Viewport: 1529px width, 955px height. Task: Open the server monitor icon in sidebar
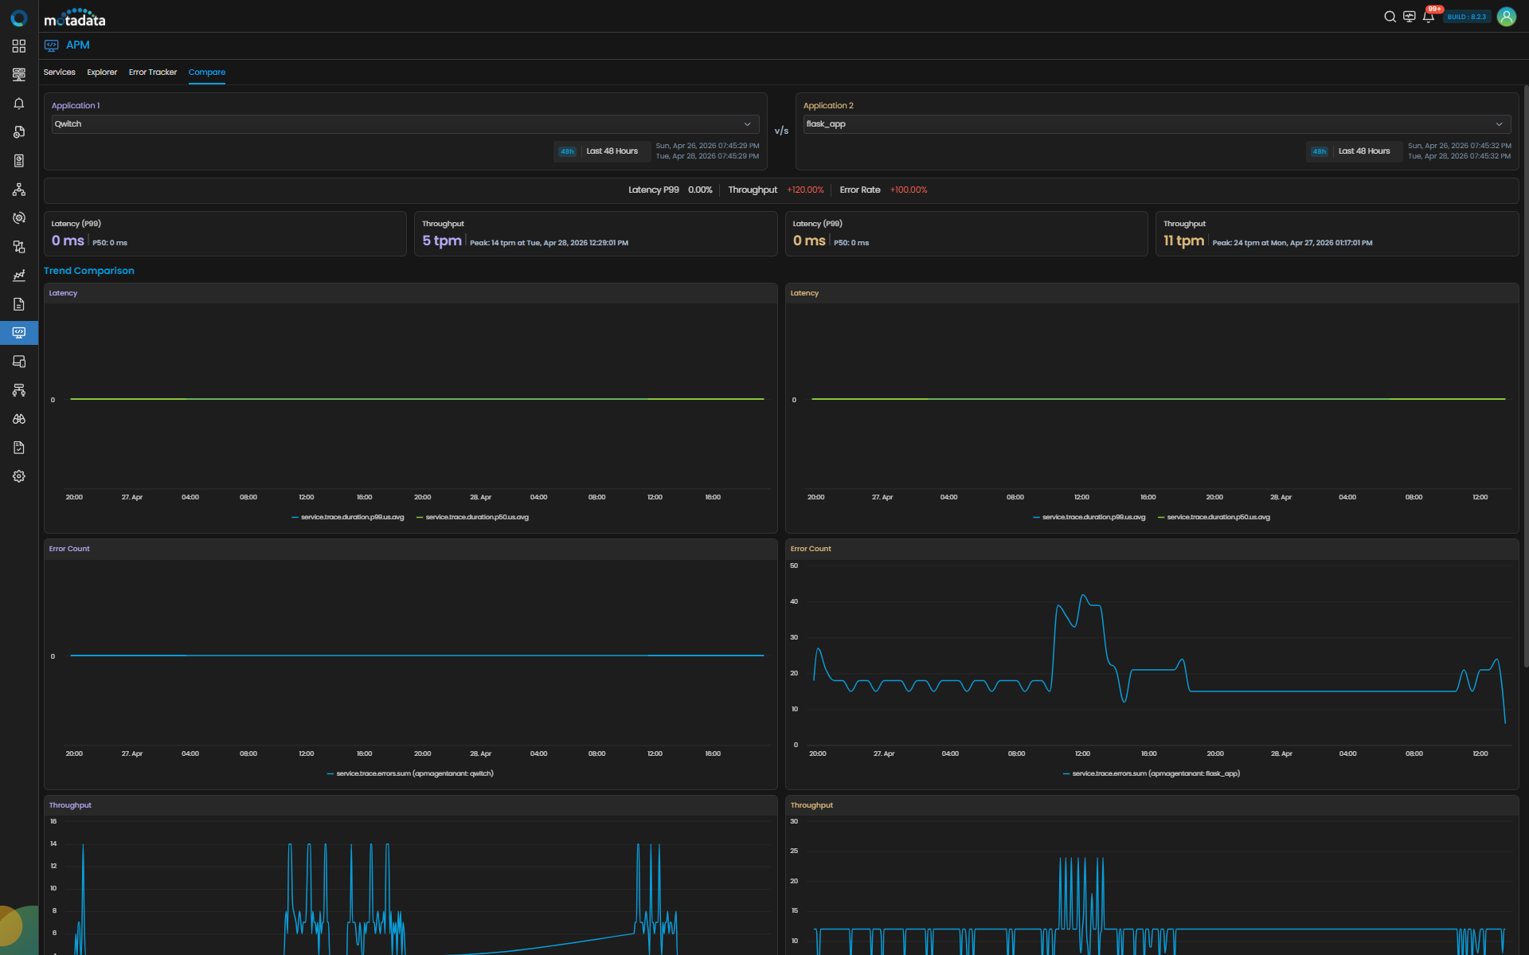19,75
